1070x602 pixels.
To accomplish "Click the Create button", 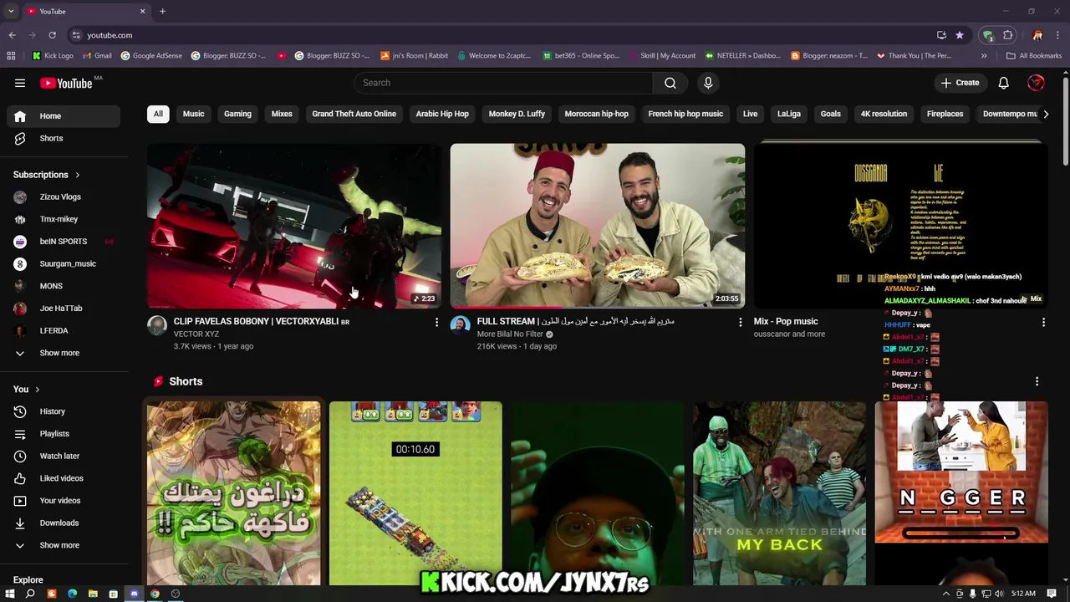I will click(x=960, y=83).
